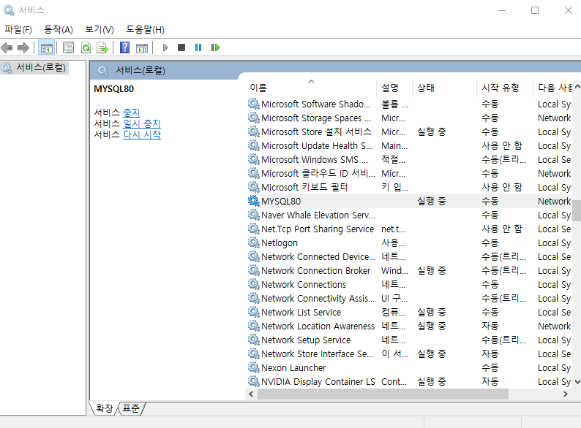Viewport: 581px width, 428px height.
Task: Select Net.Tcp Port Sharing Service
Action: [410, 229]
